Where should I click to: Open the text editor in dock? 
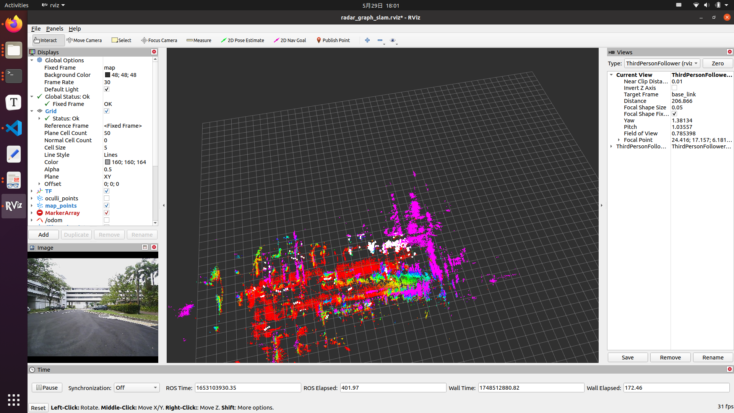(14, 154)
